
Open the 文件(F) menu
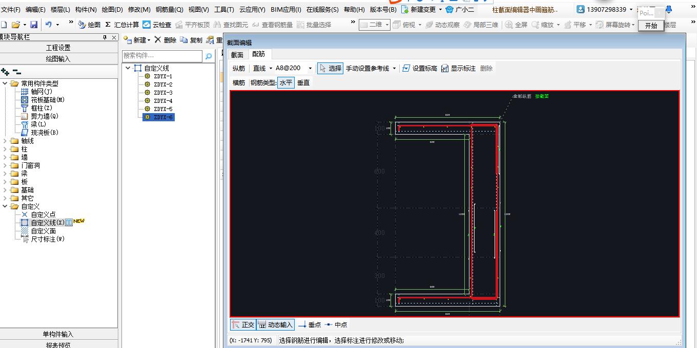pyautogui.click(x=10, y=9)
